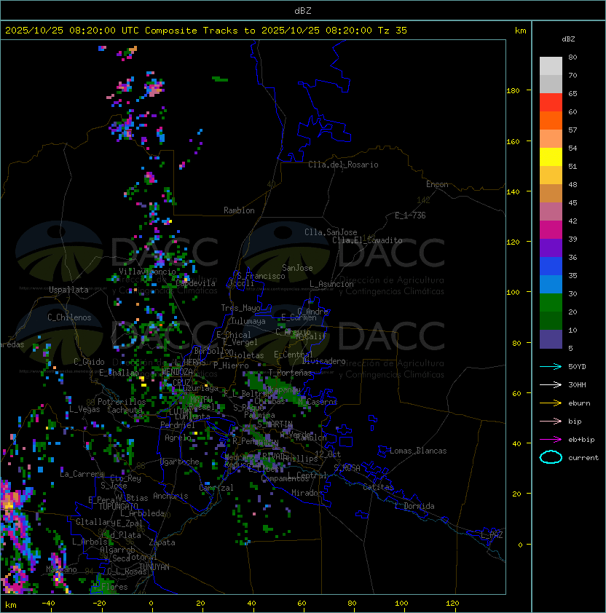Click the 'Encon' map label
The height and width of the screenshot is (613, 606).
(x=437, y=184)
